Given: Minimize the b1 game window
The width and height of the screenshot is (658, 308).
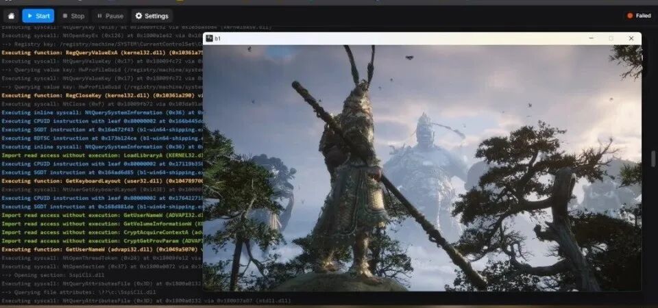Looking at the screenshot, I should point(592,38).
